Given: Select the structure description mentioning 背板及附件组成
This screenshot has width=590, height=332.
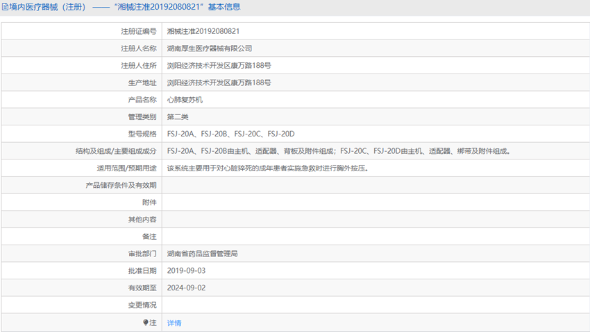Looking at the screenshot, I should click(x=339, y=151).
